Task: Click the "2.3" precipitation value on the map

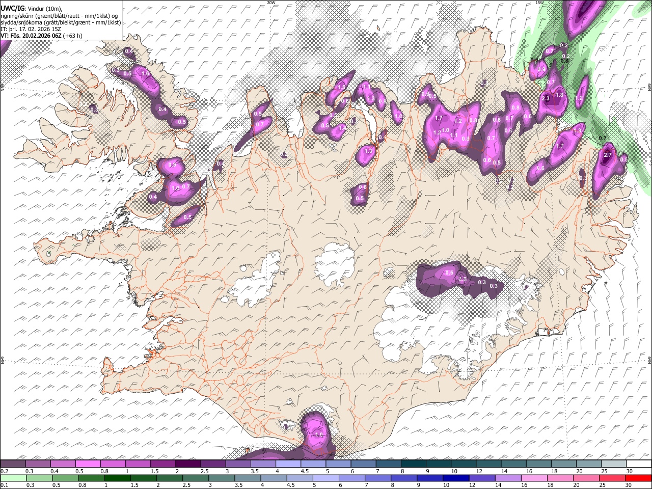Action: tap(546, 98)
